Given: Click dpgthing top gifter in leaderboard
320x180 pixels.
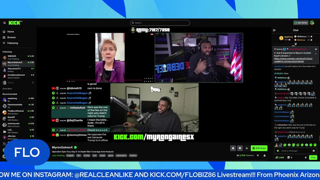Looking at the screenshot, I should (286, 38).
